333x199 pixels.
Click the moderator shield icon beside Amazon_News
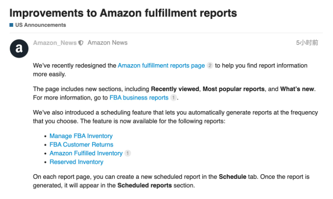tap(81, 43)
